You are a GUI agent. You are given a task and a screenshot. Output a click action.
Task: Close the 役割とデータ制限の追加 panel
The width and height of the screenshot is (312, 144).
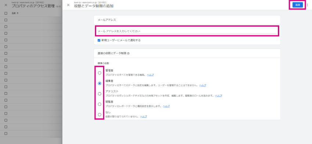coord(68,5)
